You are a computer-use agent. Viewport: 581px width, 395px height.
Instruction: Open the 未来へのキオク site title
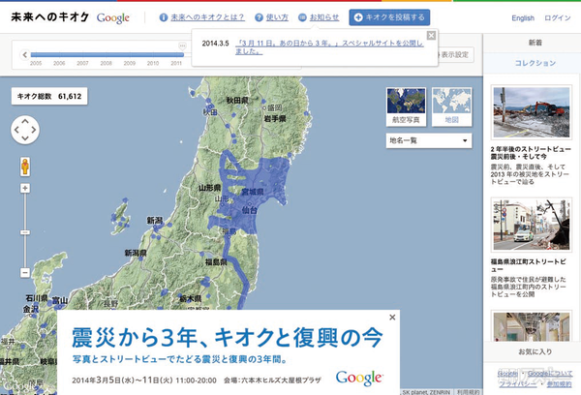[x=50, y=17]
